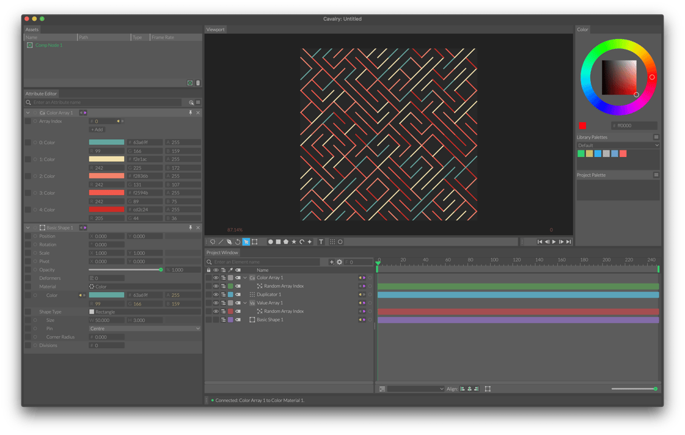Select the Ellipse shape tool

(x=271, y=241)
